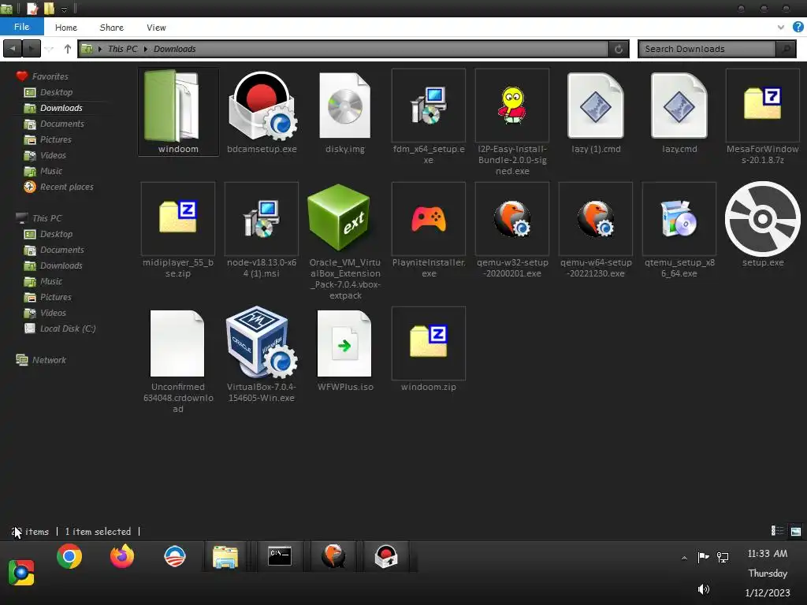Select the windoom.zip archive
This screenshot has width=807, height=605.
428,342
